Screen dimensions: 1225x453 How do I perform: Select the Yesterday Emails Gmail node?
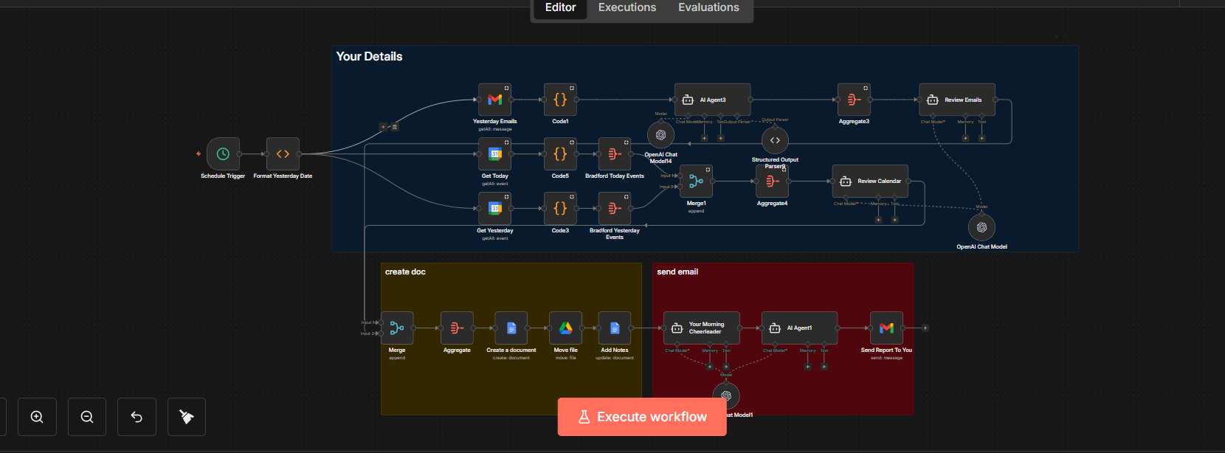click(494, 100)
